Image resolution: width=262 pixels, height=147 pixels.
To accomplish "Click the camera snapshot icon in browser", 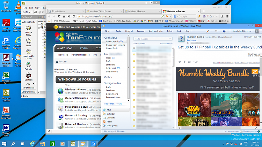I will [204, 16].
